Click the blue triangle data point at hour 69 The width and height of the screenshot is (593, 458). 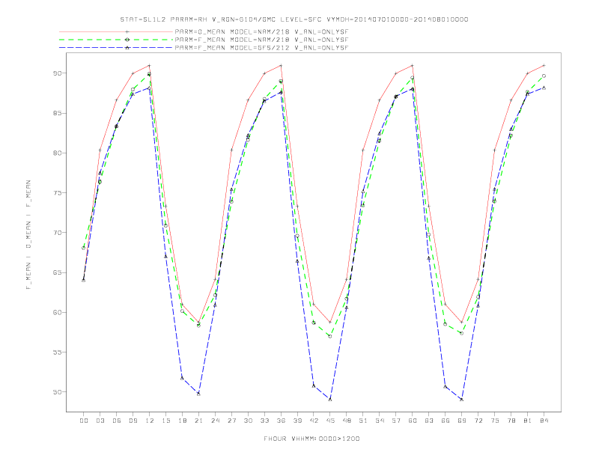(x=462, y=399)
